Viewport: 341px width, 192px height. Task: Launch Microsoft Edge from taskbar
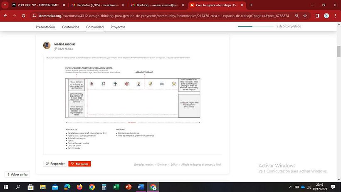click(x=67, y=187)
